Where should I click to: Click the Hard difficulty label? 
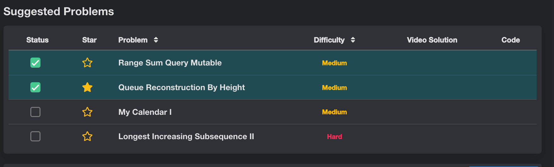pyautogui.click(x=334, y=137)
